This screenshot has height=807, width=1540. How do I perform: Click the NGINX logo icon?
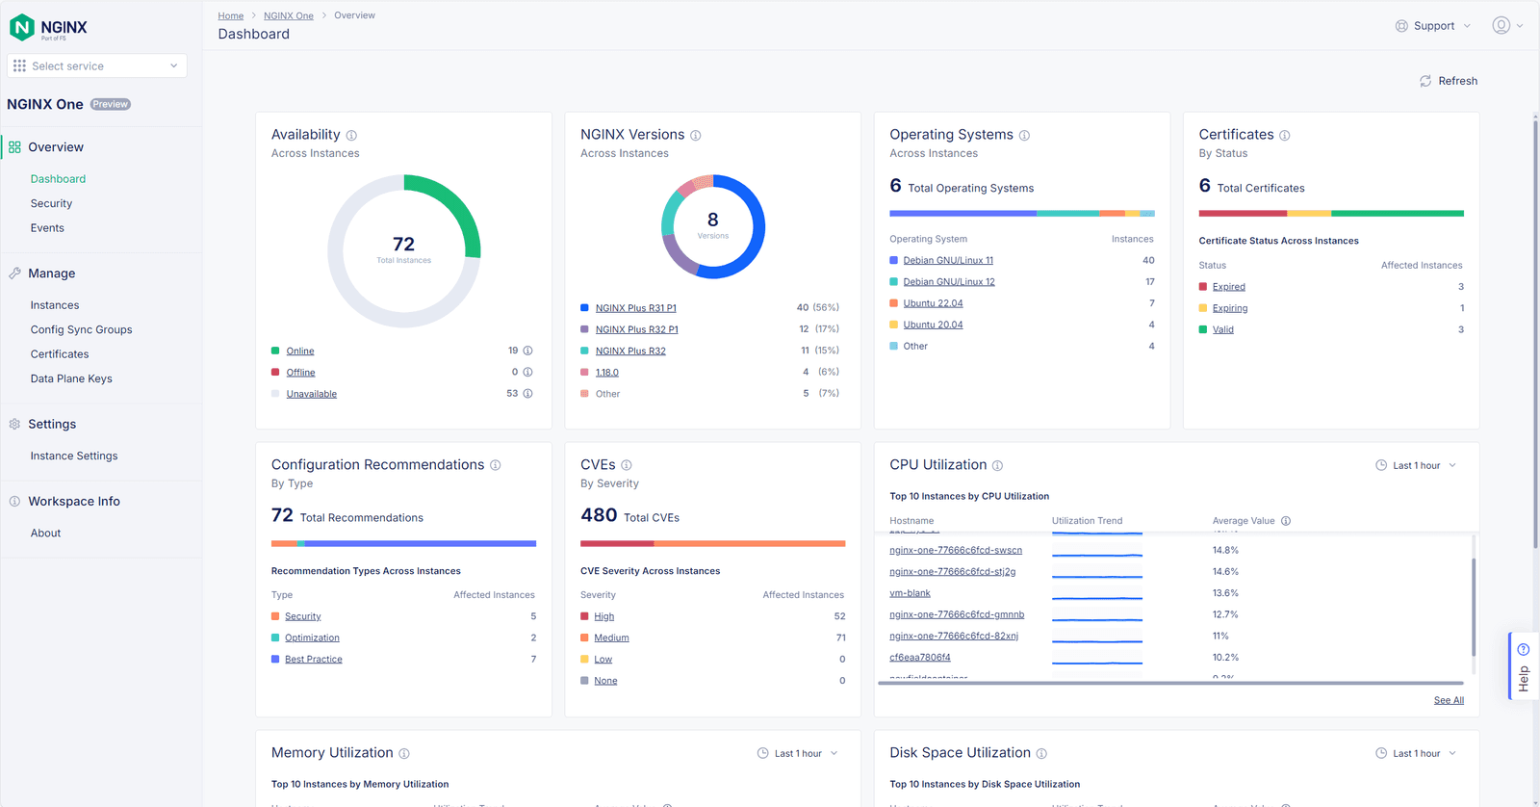[x=22, y=28]
